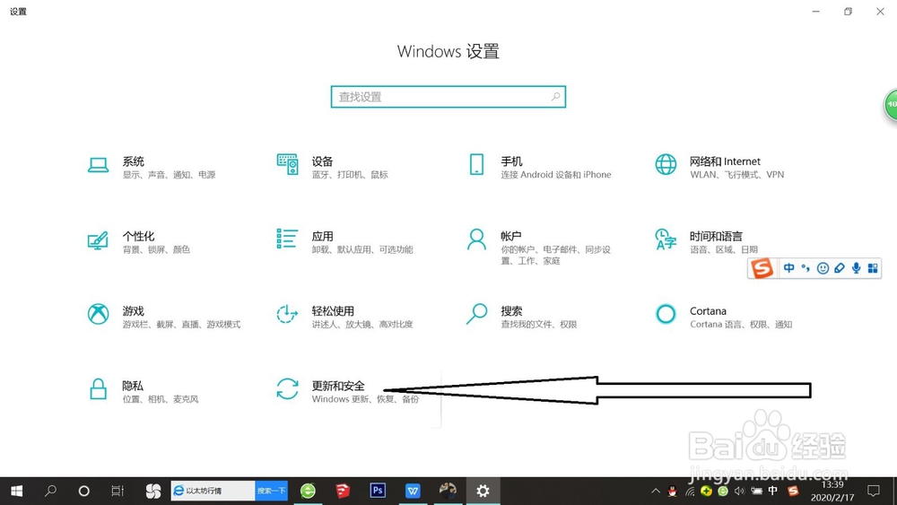Click the Sogou S logo on floating IME bar
The width and height of the screenshot is (897, 505).
click(x=762, y=268)
